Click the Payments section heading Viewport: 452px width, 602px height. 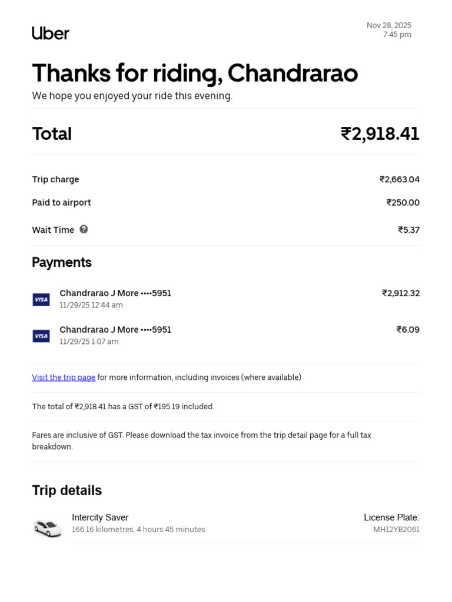62,262
